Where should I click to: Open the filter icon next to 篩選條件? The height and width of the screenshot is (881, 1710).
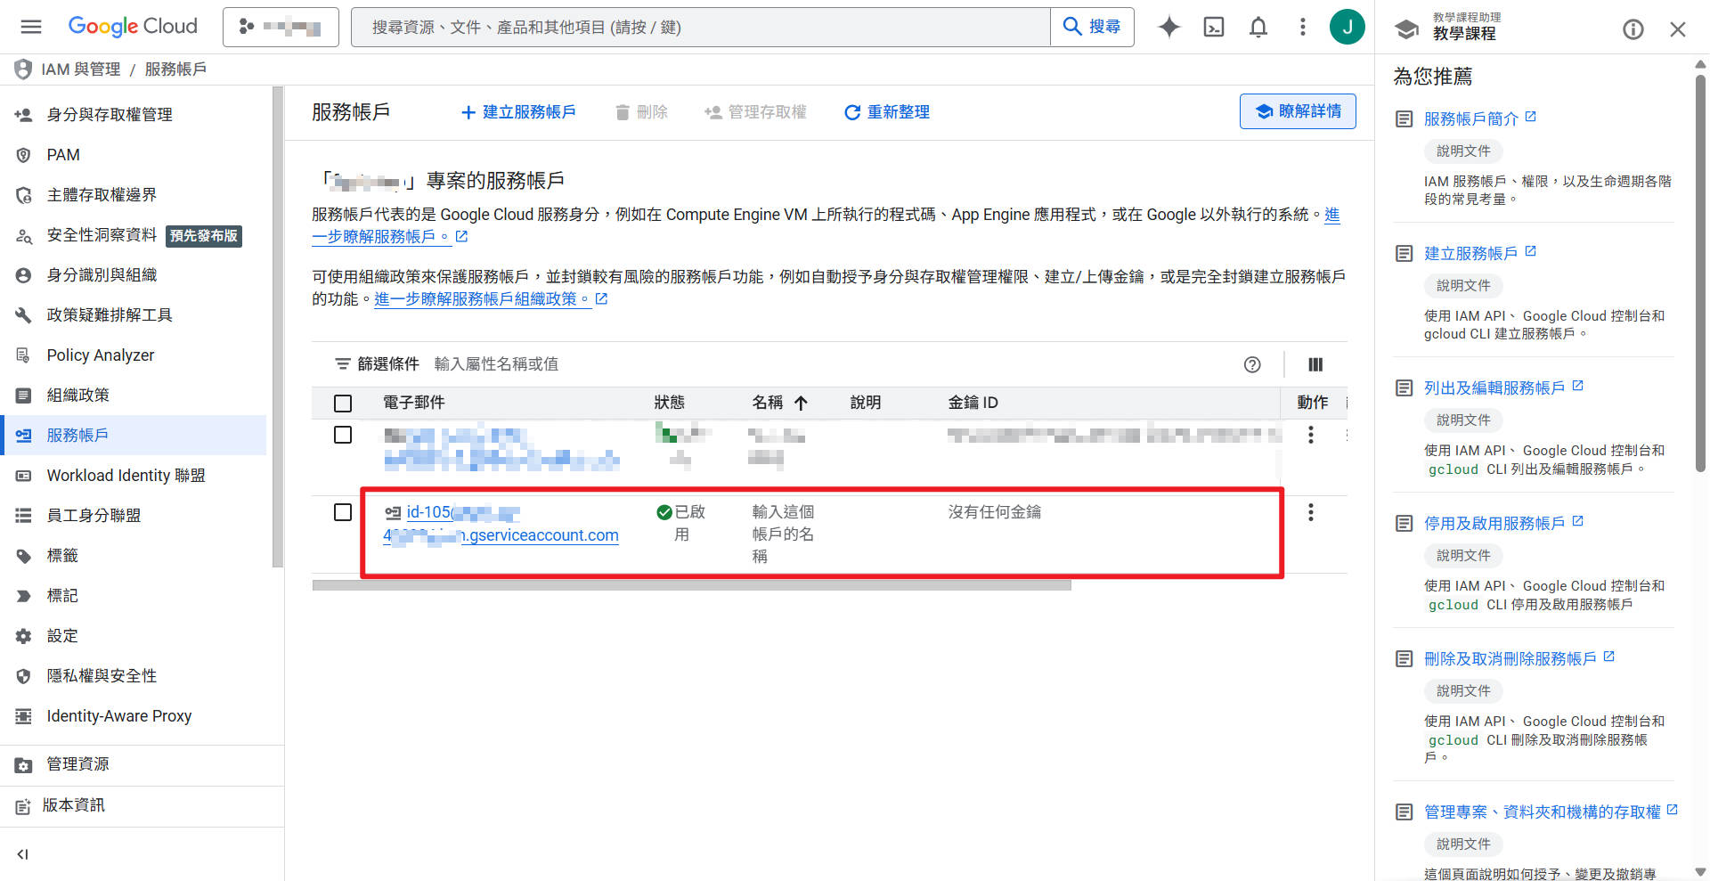point(343,363)
